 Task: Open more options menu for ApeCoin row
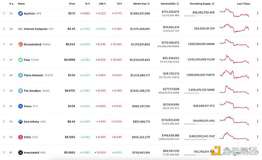[x=258, y=13]
